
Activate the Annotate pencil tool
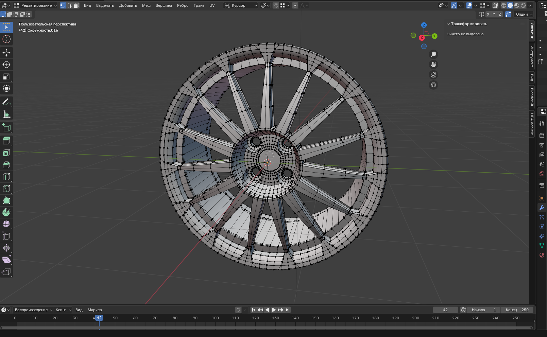(6, 102)
